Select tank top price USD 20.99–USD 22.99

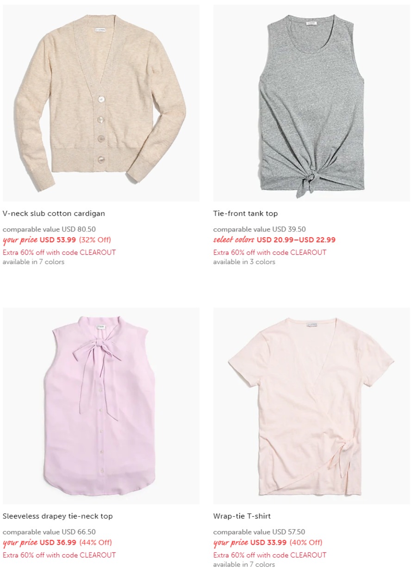coord(296,240)
